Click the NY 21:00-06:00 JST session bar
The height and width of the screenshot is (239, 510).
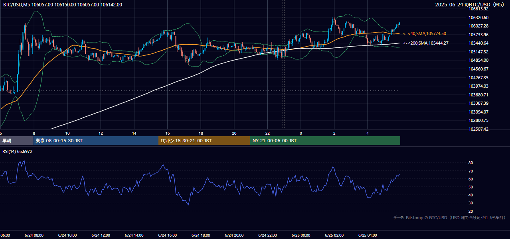click(x=325, y=141)
